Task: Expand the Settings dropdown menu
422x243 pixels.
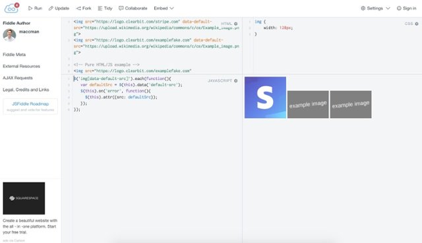Action: coord(375,9)
